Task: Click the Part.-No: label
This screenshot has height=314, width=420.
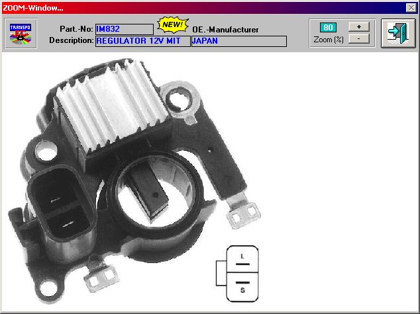Action: pos(77,29)
